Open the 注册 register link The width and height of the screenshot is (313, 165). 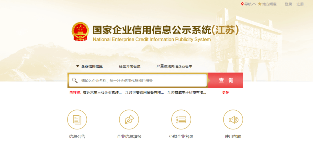[300, 4]
